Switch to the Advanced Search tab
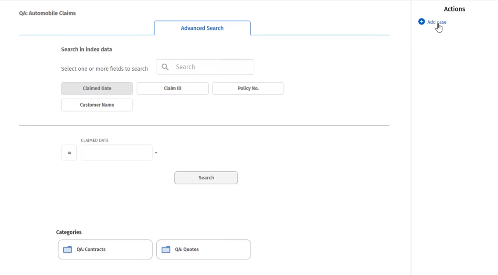The image size is (498, 275). point(202,28)
